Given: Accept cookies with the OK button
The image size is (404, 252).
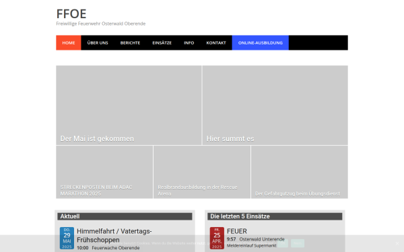Looking at the screenshot, I should pos(283,243).
